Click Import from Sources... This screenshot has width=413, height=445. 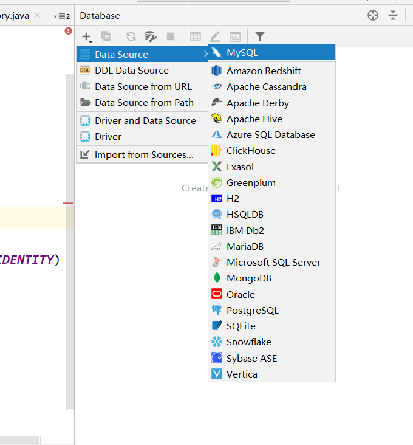(142, 154)
